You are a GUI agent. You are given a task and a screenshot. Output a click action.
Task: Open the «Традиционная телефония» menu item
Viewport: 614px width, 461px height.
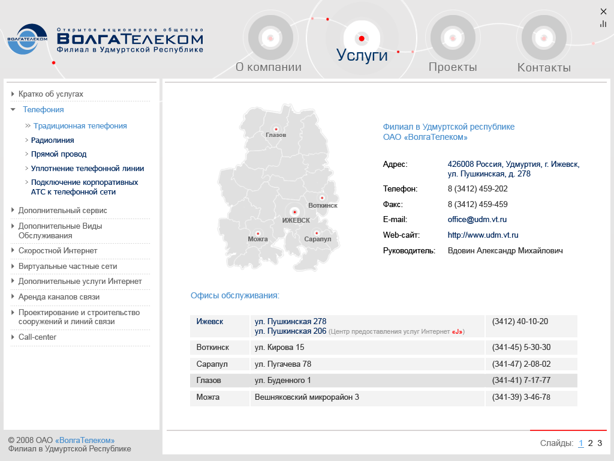pyautogui.click(x=80, y=125)
